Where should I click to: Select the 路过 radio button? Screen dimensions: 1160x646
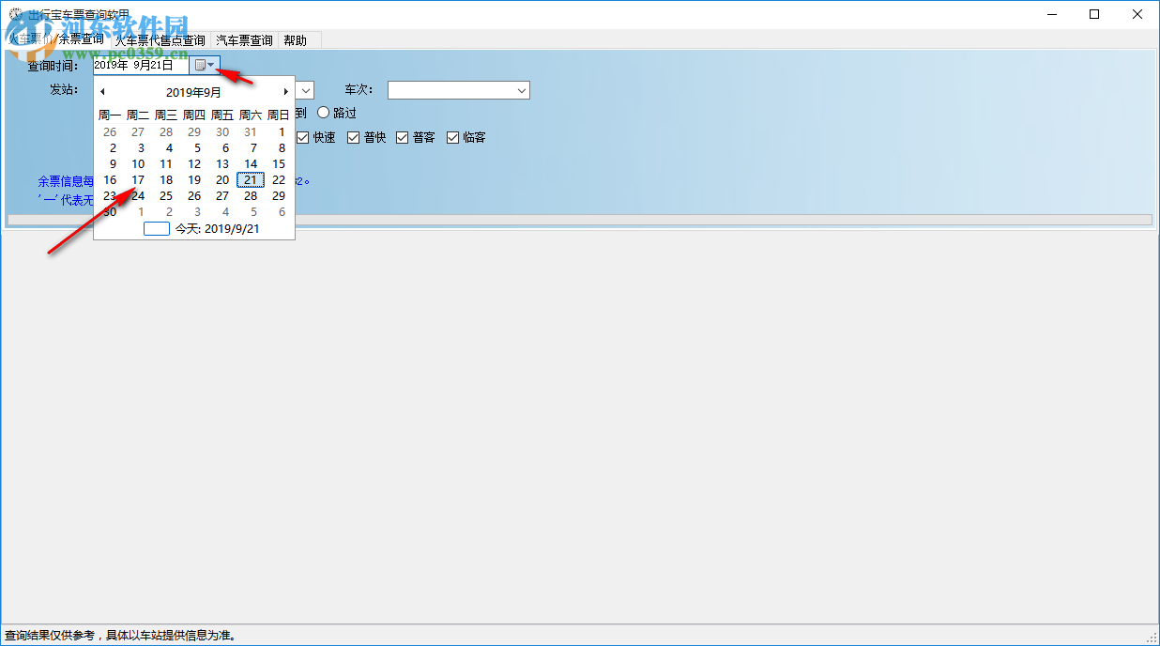[323, 112]
